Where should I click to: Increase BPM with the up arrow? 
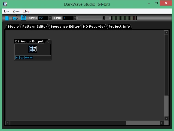(x=50, y=17)
